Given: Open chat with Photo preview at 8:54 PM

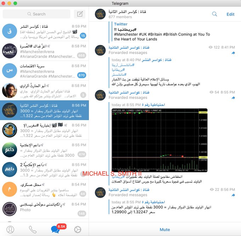Looking at the screenshot, I should tap(44, 209).
